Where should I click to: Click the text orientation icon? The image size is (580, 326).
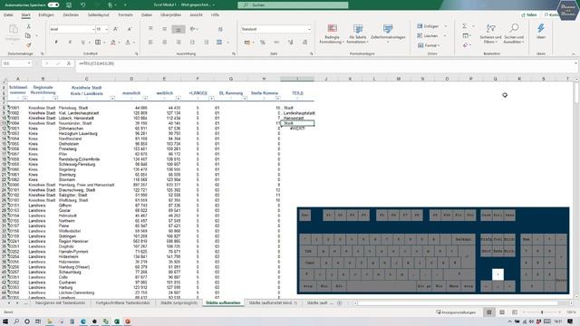(192, 29)
